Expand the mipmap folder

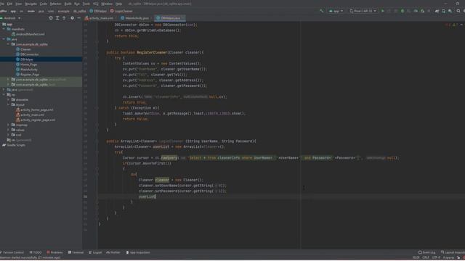point(8,125)
